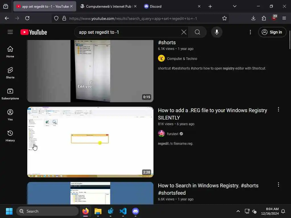Open options for Search in Registry video
Viewport: 291px width, 218px height.
278,185
